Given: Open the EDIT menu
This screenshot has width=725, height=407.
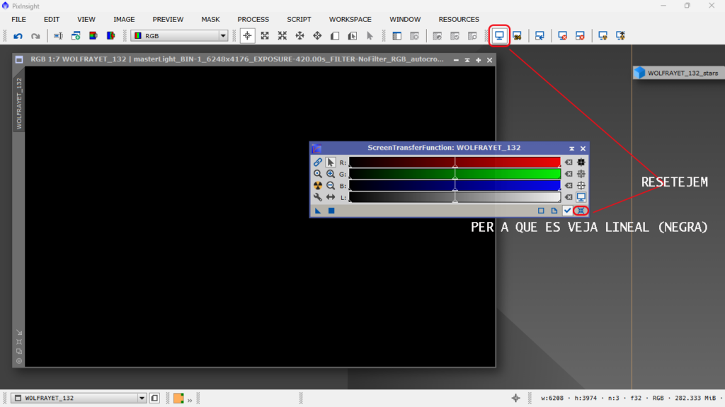Looking at the screenshot, I should 51,19.
